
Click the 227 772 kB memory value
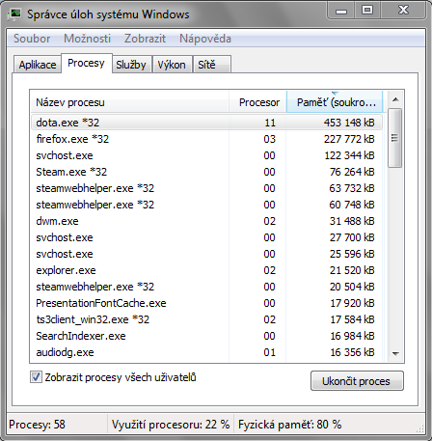coord(349,139)
